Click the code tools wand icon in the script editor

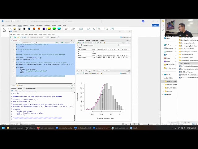[x=37, y=43]
